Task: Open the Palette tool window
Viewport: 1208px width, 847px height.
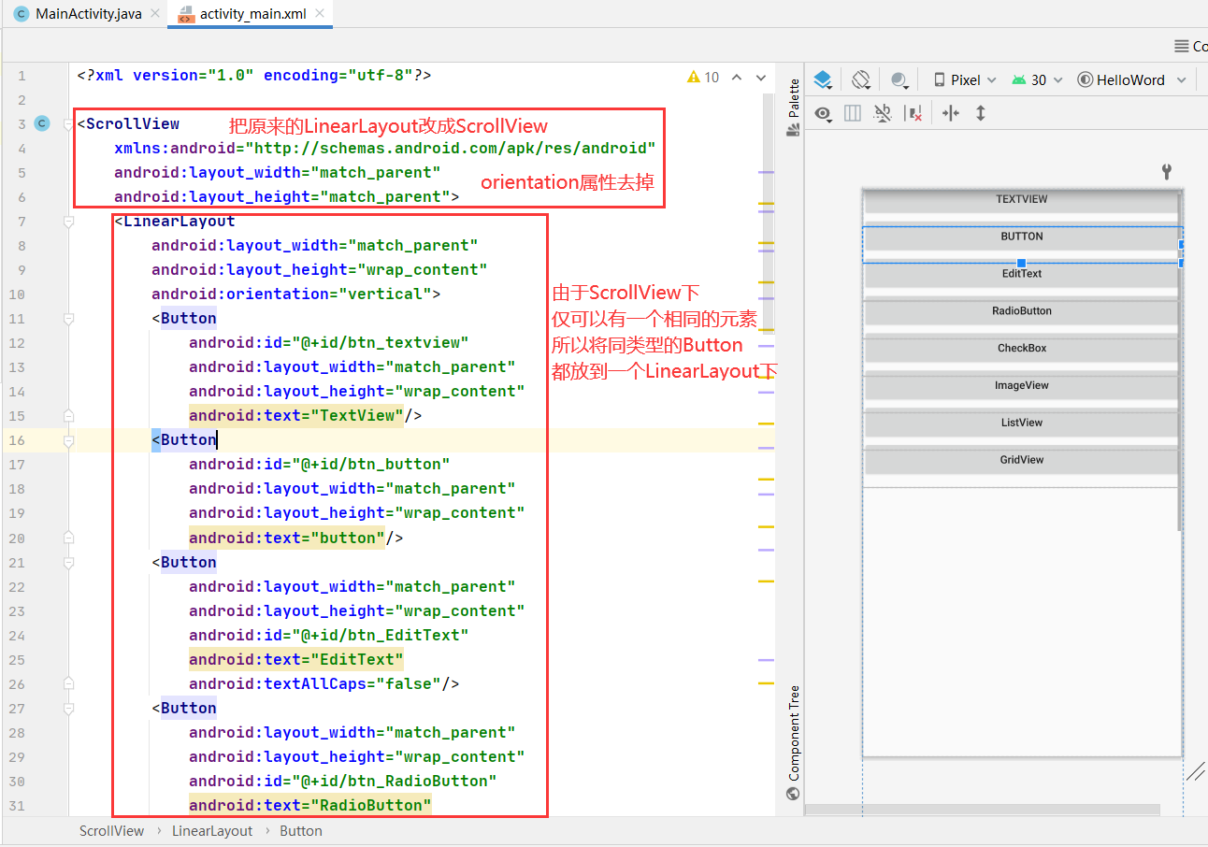Action: 794,108
